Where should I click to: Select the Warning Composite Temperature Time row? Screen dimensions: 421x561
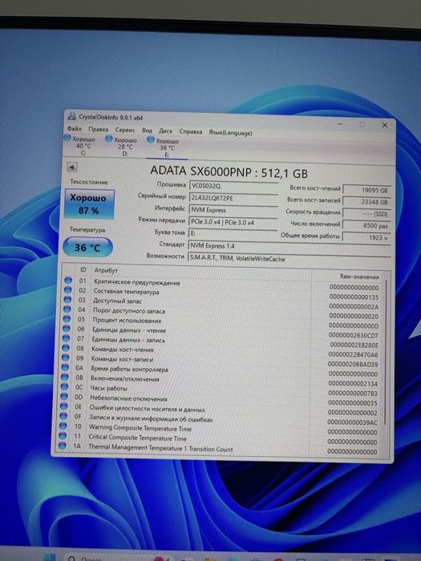coord(219,429)
